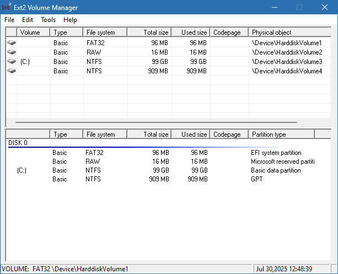Click the drive icon for HarddiskVolume2 row

click(12, 52)
